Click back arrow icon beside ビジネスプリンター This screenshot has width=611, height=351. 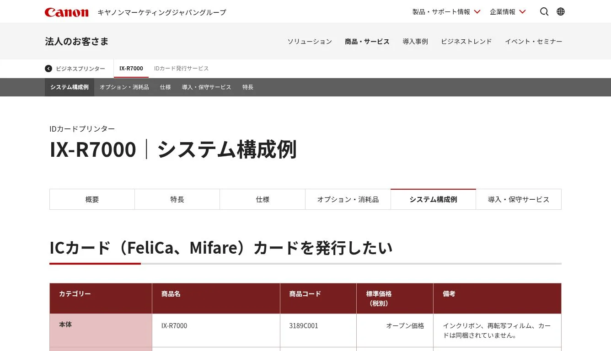(48, 69)
